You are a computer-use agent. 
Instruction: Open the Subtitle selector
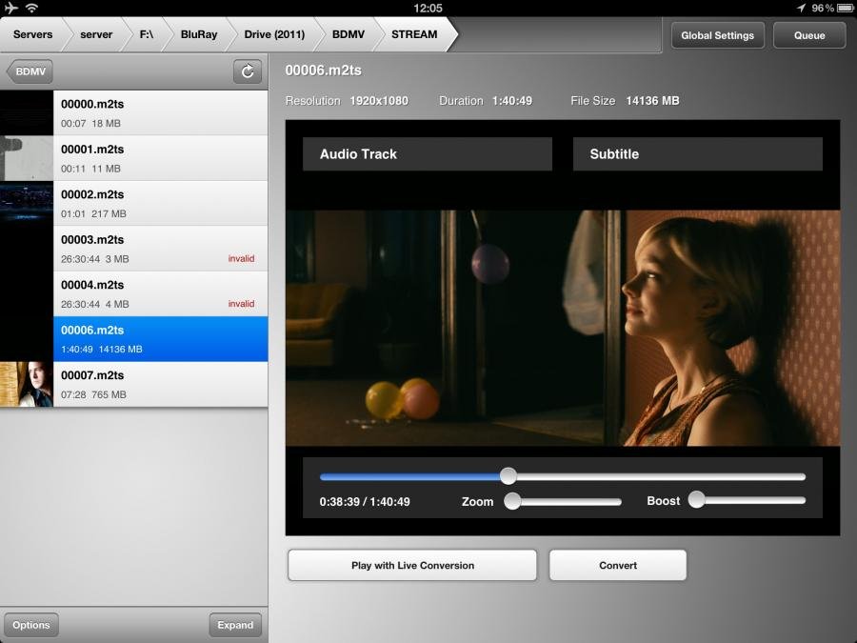[697, 154]
